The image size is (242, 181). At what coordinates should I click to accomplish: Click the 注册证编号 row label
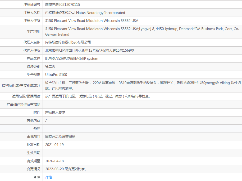[32, 5]
